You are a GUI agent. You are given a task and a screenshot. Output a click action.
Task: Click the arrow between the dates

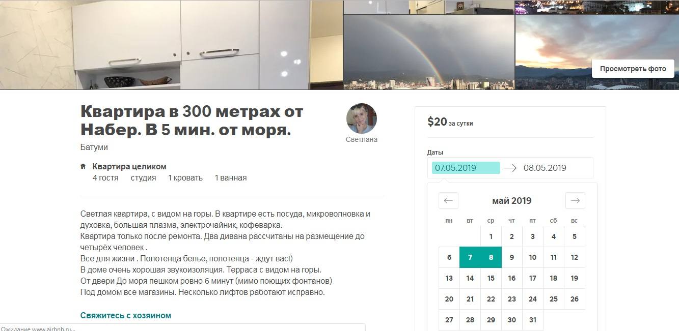510,168
